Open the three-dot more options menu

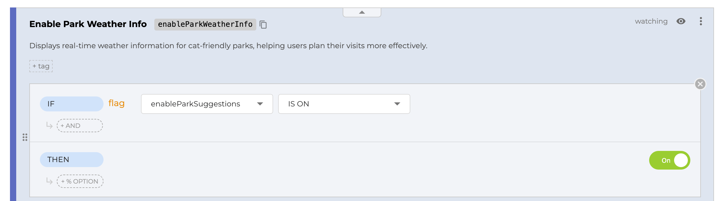(701, 21)
